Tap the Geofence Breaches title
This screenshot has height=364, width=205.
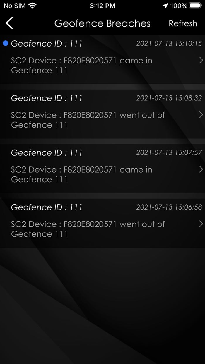(x=102, y=23)
